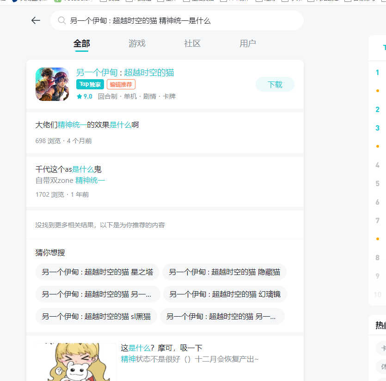
Task: Switch to the 全部 tab
Action: (x=82, y=44)
